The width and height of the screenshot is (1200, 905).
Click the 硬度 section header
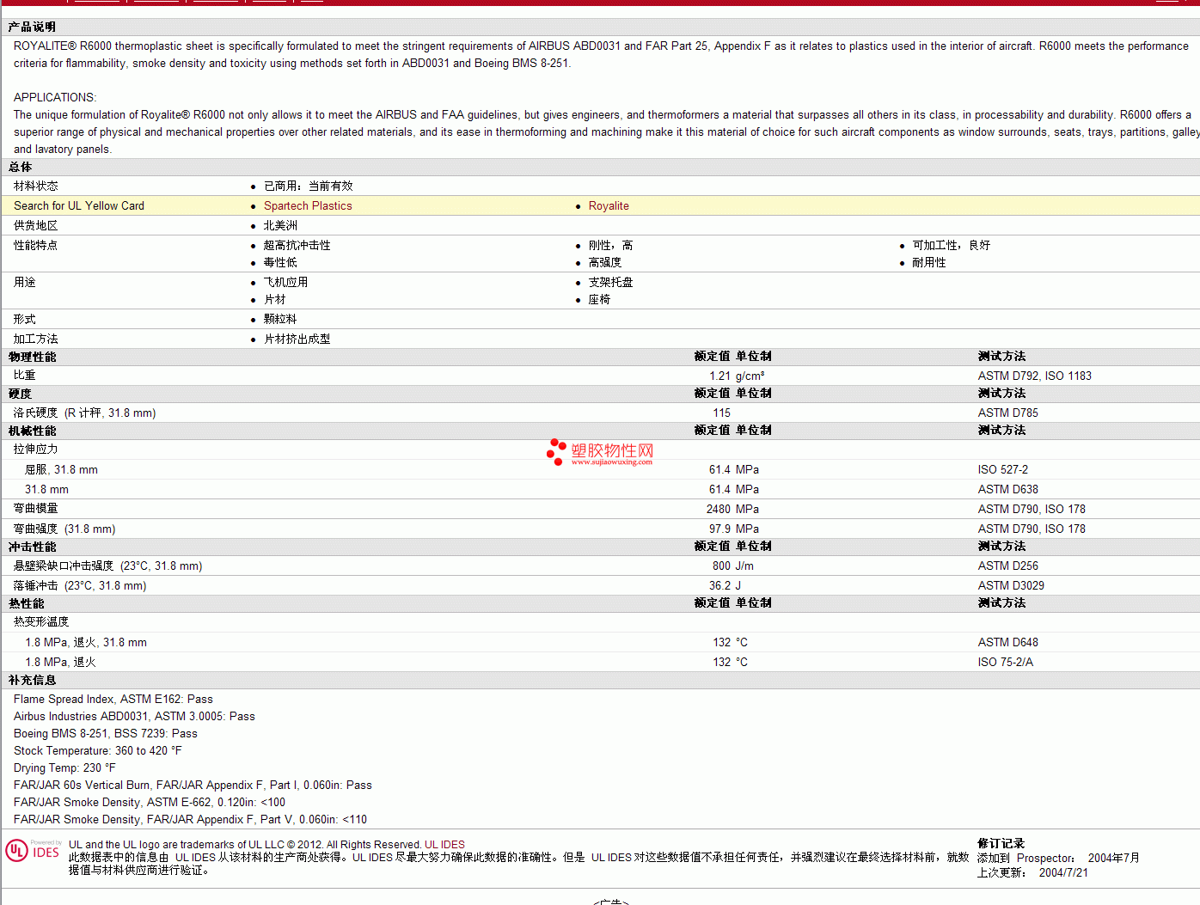point(21,394)
